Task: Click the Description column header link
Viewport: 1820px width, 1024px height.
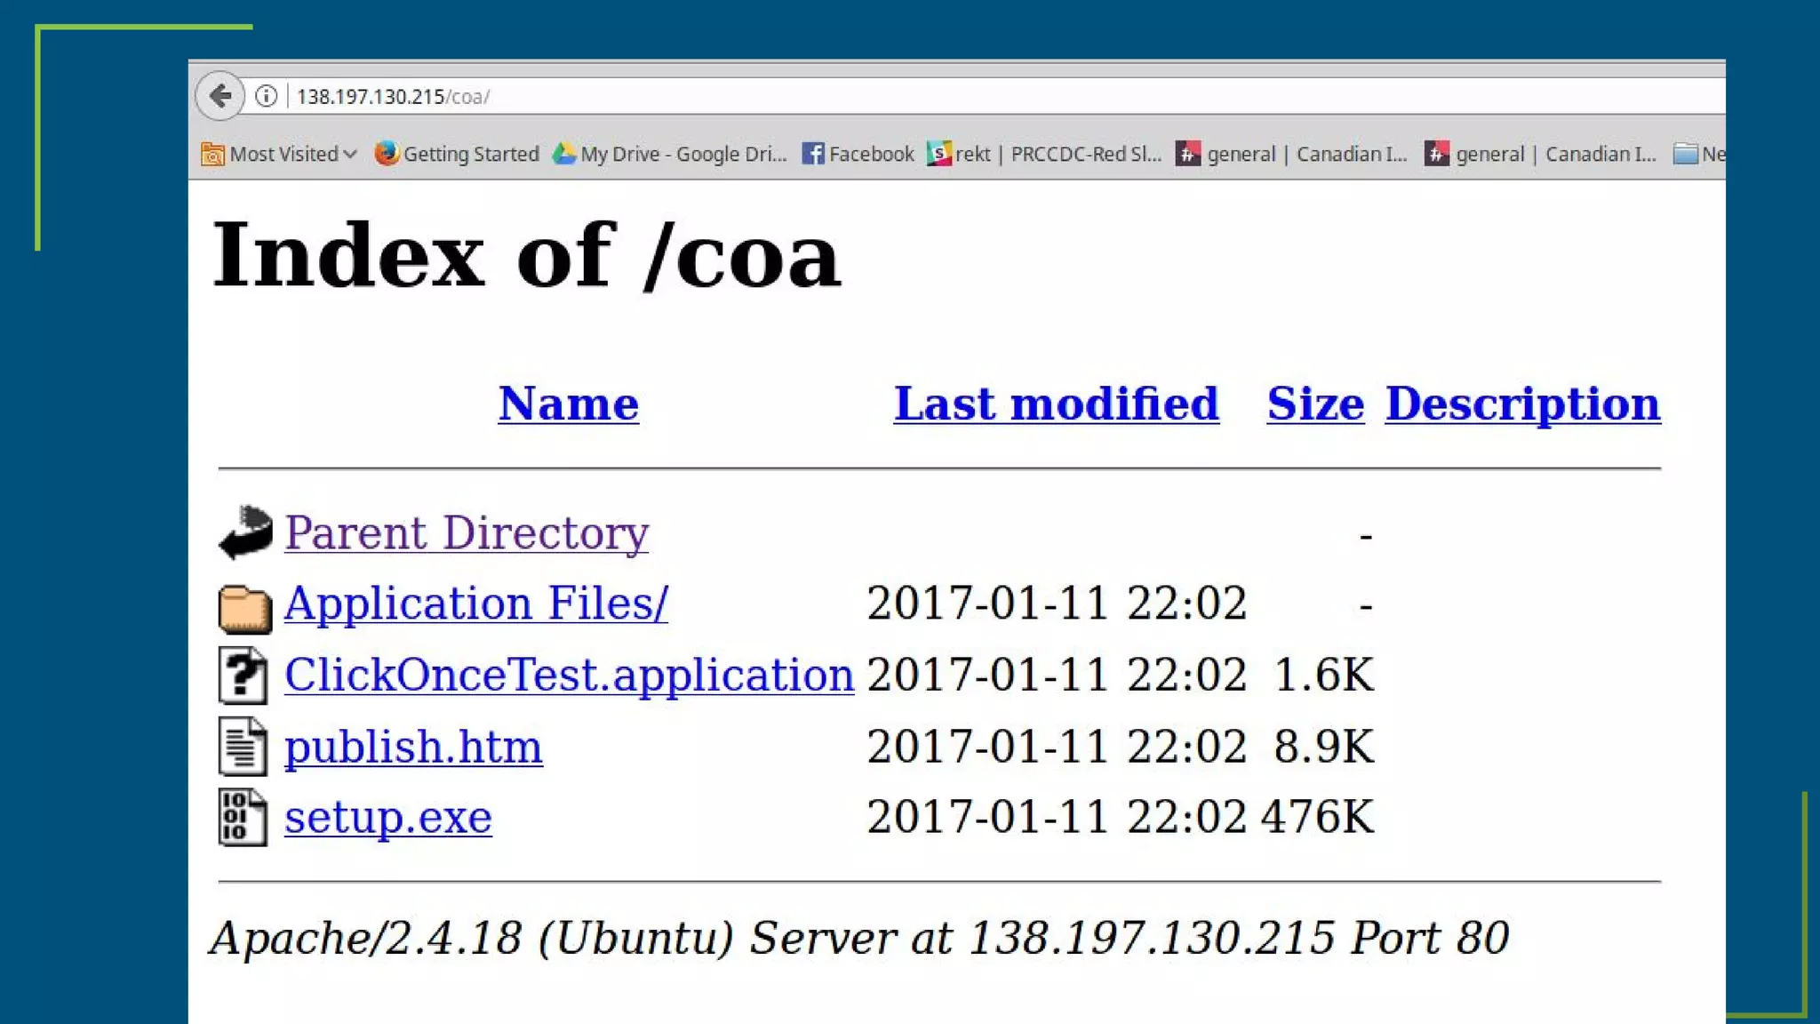Action: pyautogui.click(x=1522, y=404)
